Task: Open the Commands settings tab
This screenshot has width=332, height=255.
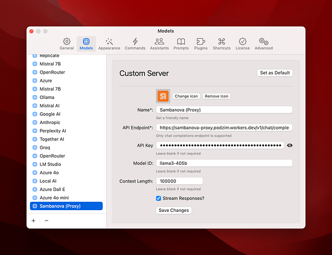Action: click(135, 44)
